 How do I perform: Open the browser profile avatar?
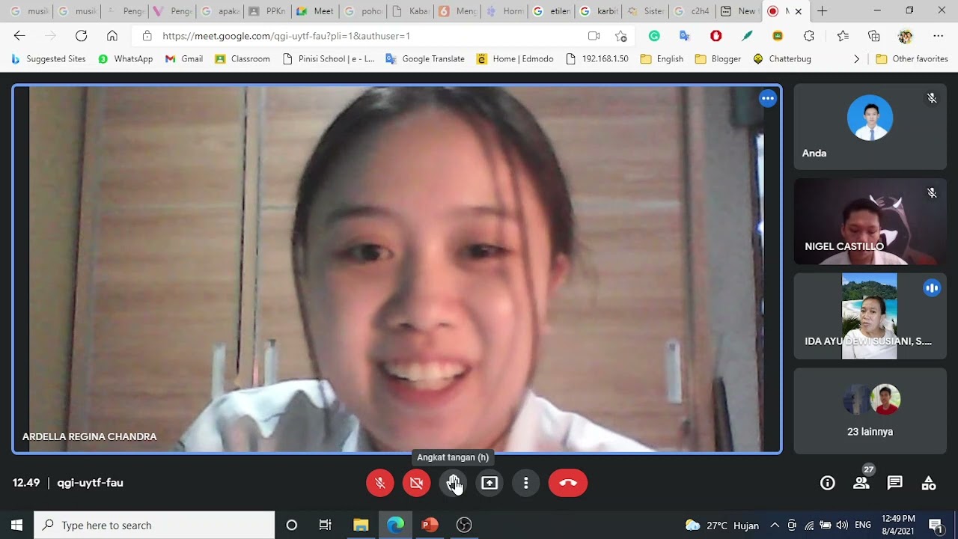(906, 36)
